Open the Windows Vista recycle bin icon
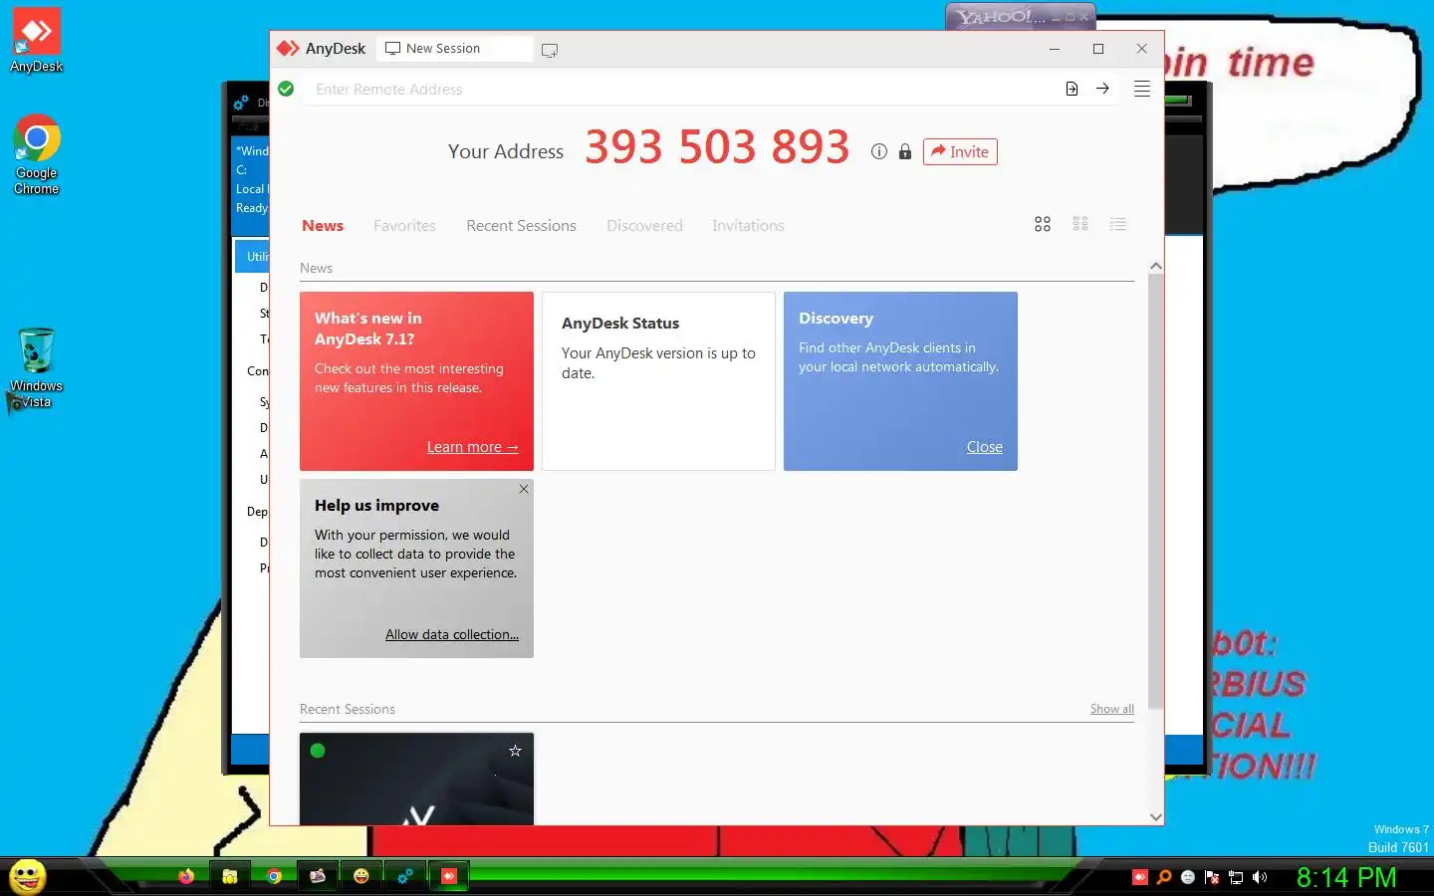Viewport: 1434px width, 896px height. [37, 368]
